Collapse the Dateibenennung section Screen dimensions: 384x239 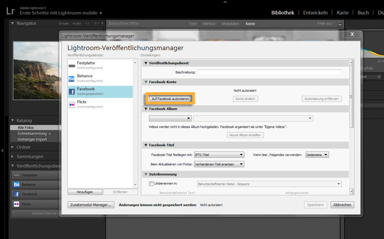click(x=146, y=174)
